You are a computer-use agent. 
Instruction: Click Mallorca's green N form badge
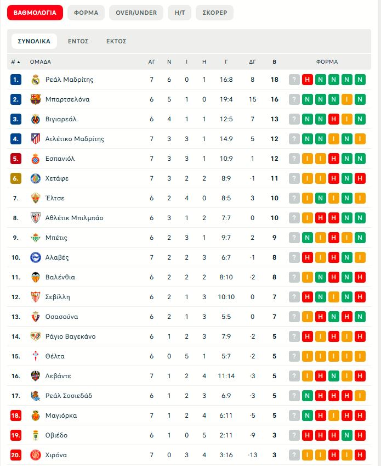[x=308, y=416]
